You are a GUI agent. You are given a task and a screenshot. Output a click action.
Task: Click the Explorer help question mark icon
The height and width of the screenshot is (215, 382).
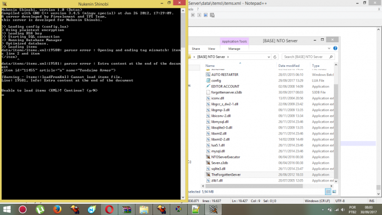[x=335, y=48]
